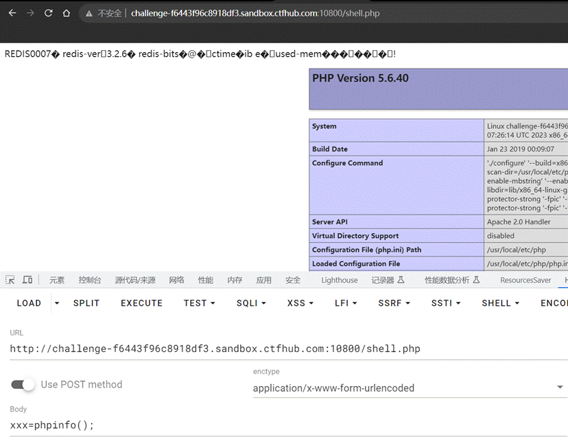Click the HackBar URL input field
This screenshot has height=441, width=568.
[274, 348]
